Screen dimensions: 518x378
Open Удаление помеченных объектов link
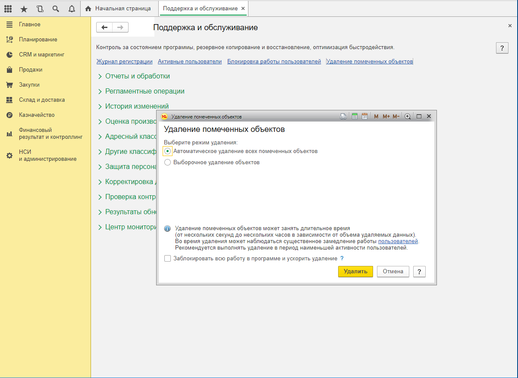370,62
